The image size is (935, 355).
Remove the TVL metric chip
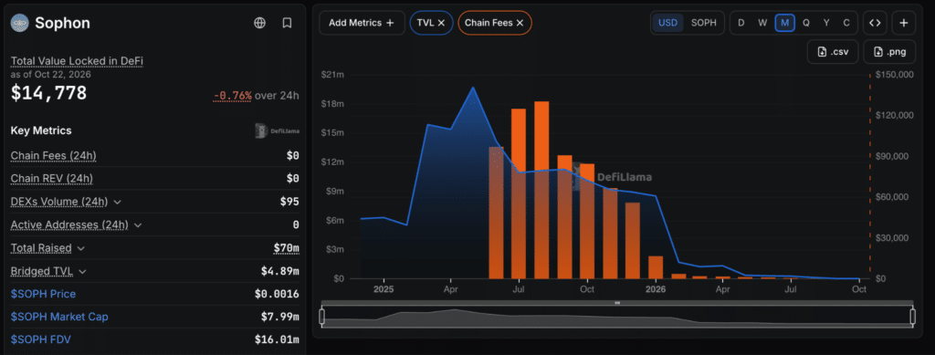[441, 23]
